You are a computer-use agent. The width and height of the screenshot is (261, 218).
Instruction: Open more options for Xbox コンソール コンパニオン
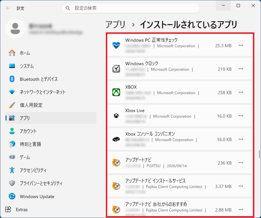pos(241,139)
